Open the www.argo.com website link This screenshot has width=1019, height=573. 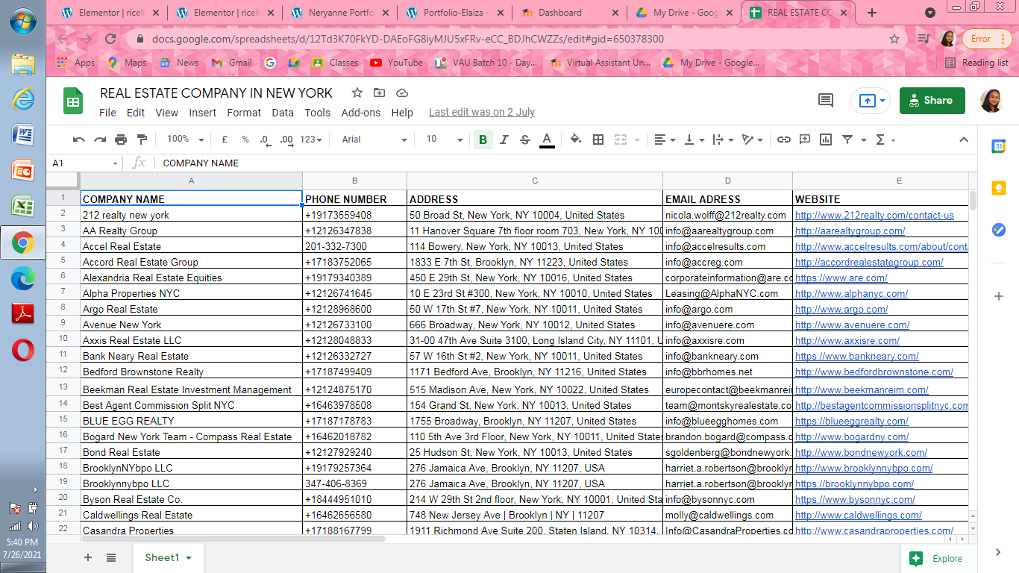[841, 309]
